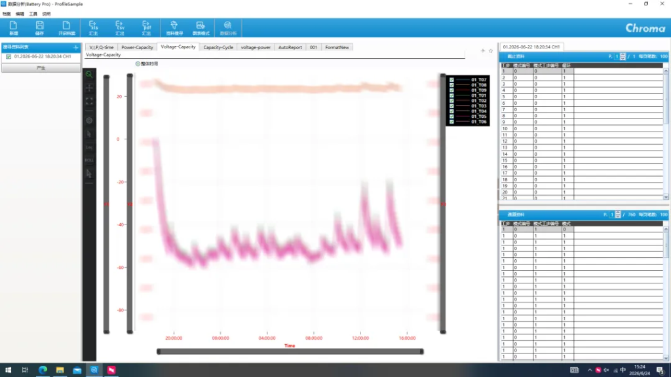Open Task View from the taskbar
Viewport: 671px width, 377px height.
26,370
